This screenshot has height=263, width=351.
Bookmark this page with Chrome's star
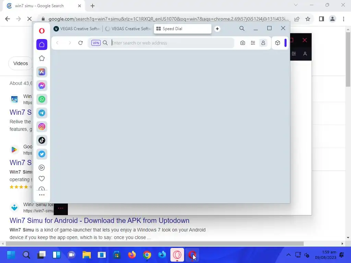[308, 19]
